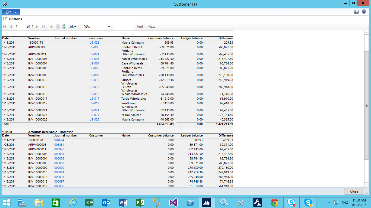Open Windows Start button
Image resolution: width=371 pixels, height=208 pixels.
[x=7, y=203]
